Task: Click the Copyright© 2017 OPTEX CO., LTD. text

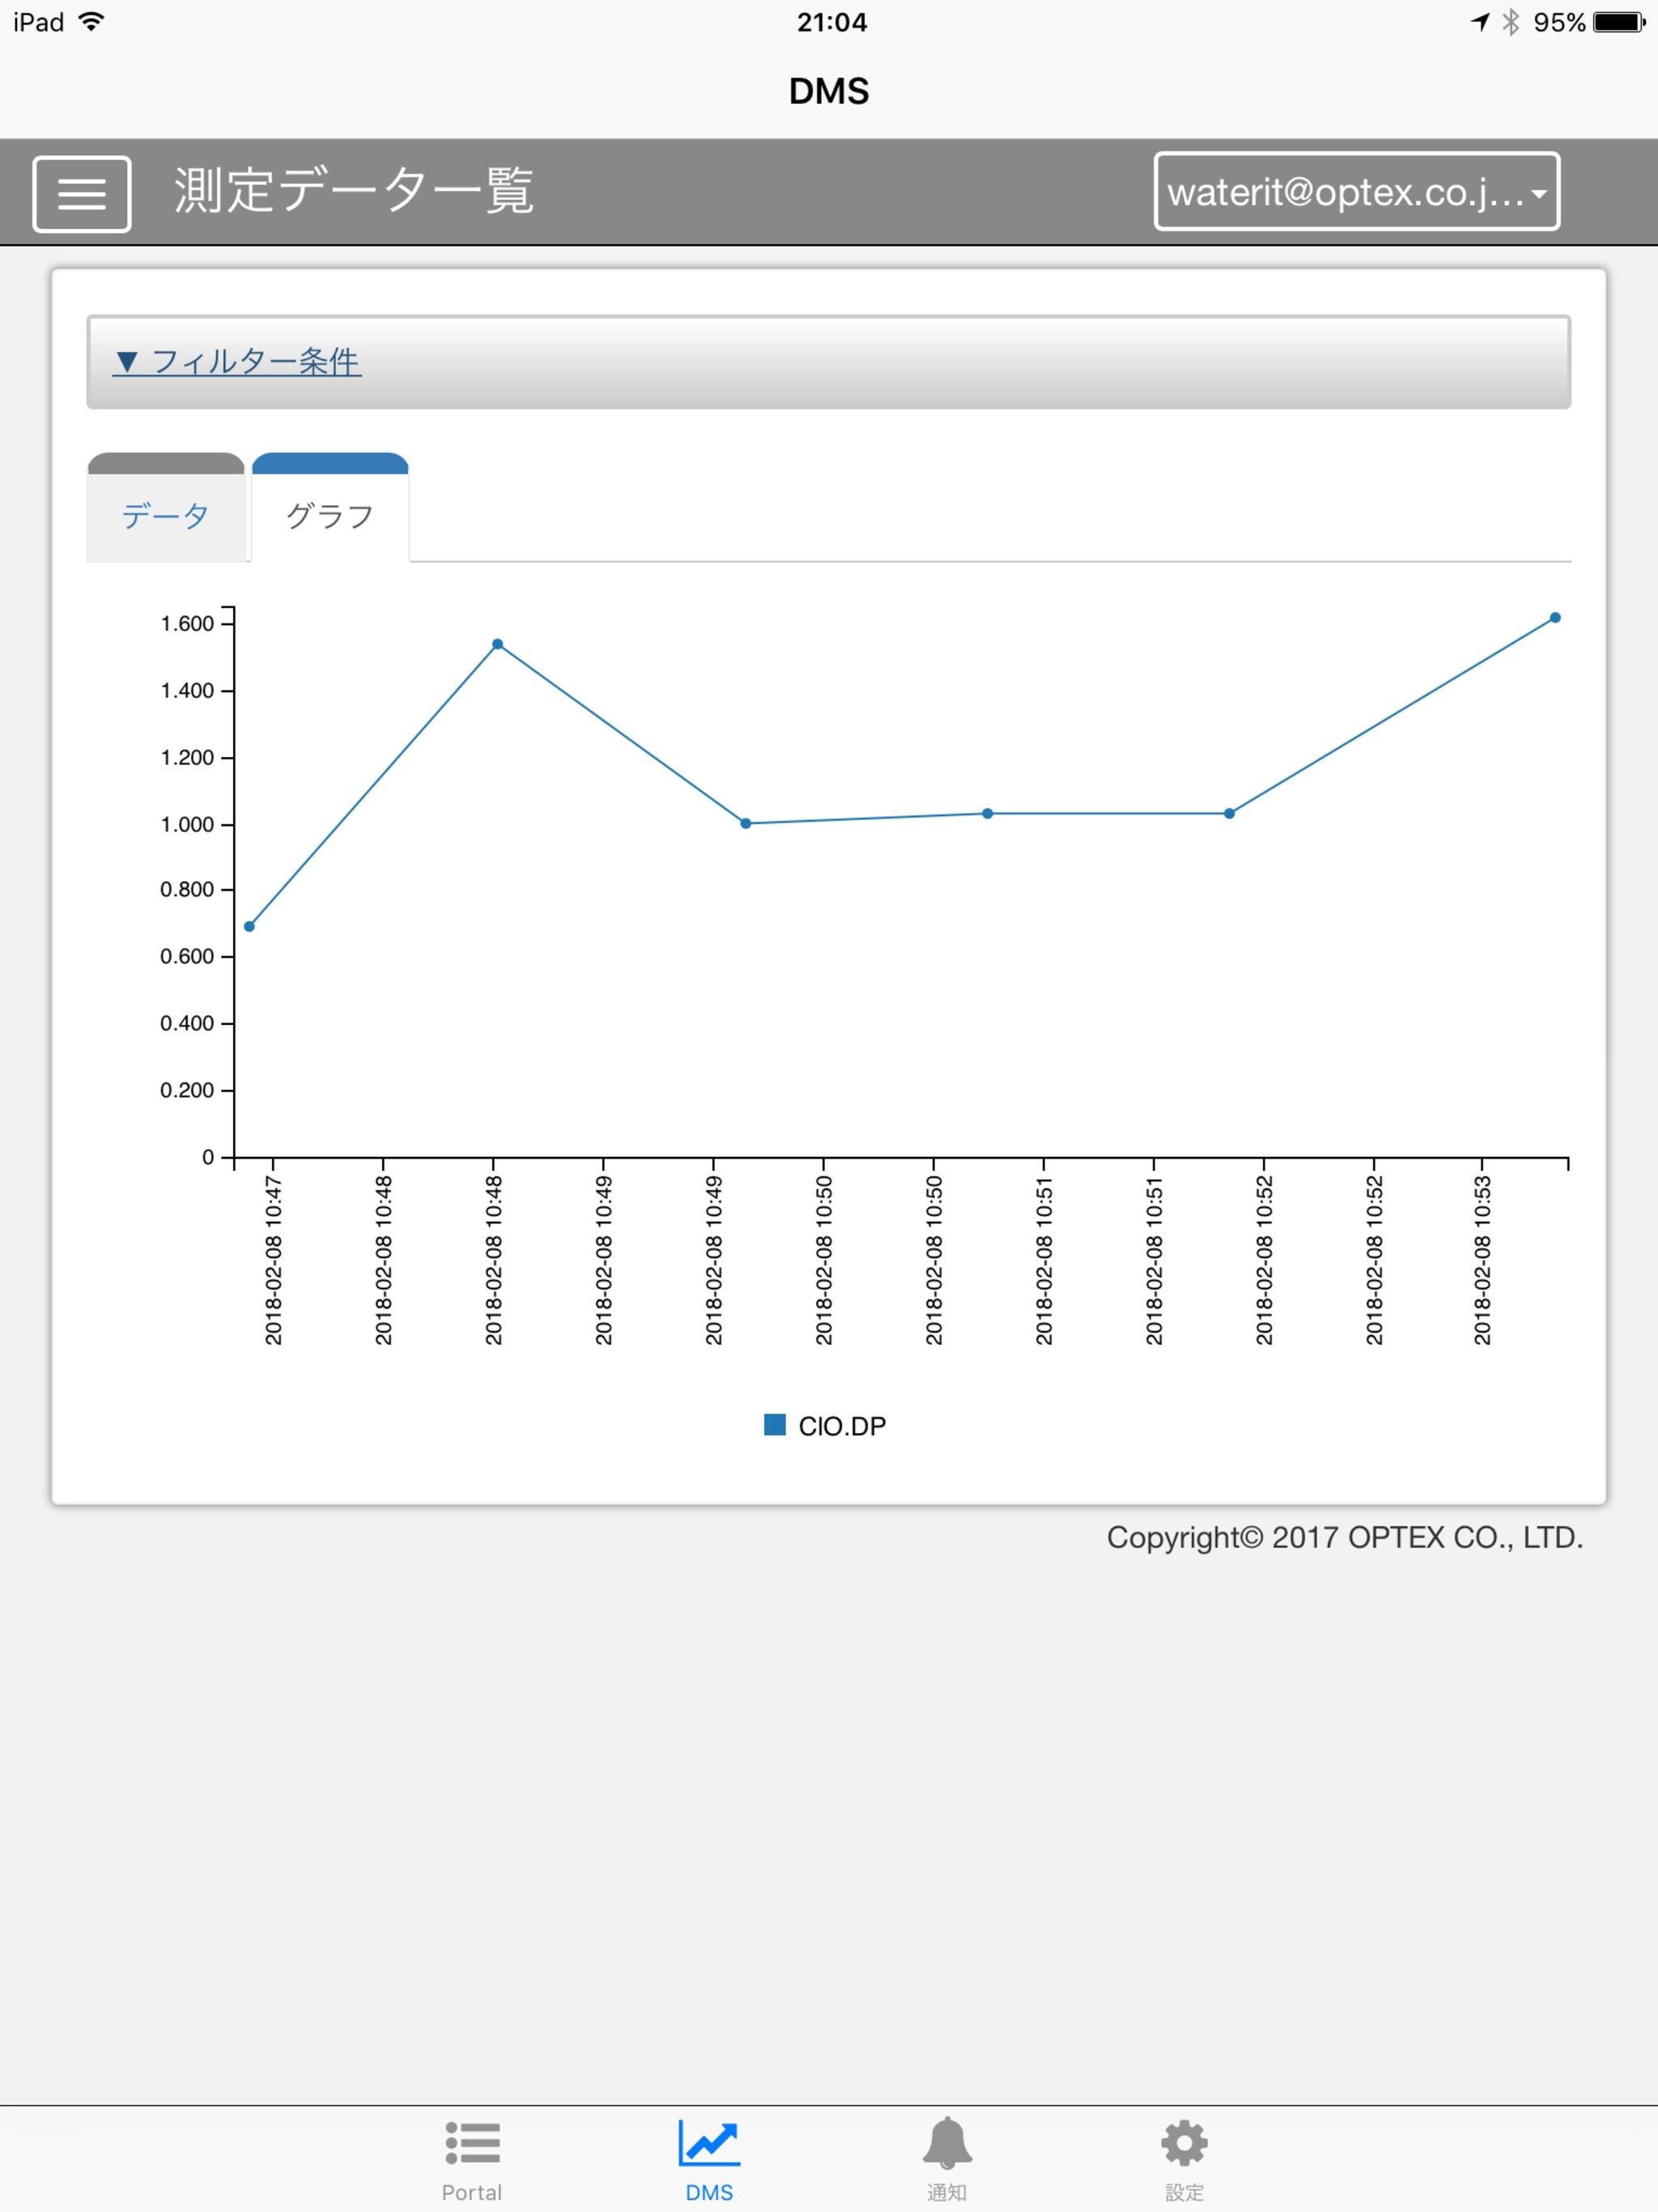Action: pyautogui.click(x=1345, y=1537)
